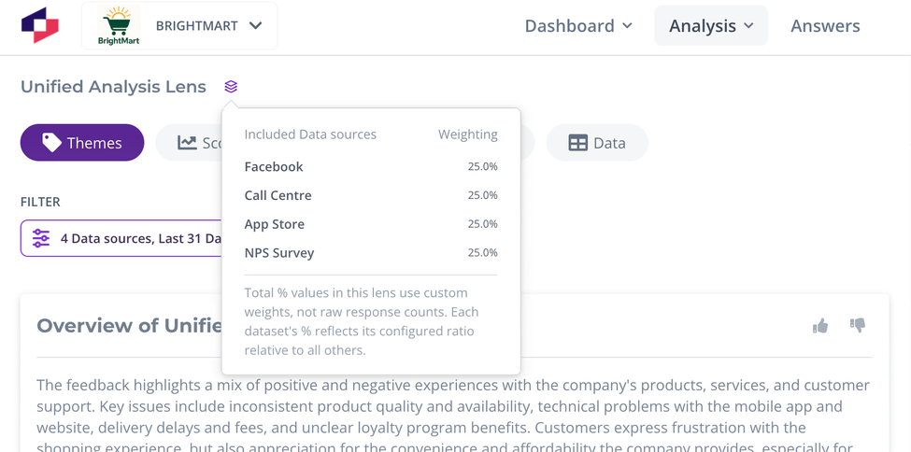Expand the Analysis menu chevron
Screen dimensions: 911x452
[749, 25]
